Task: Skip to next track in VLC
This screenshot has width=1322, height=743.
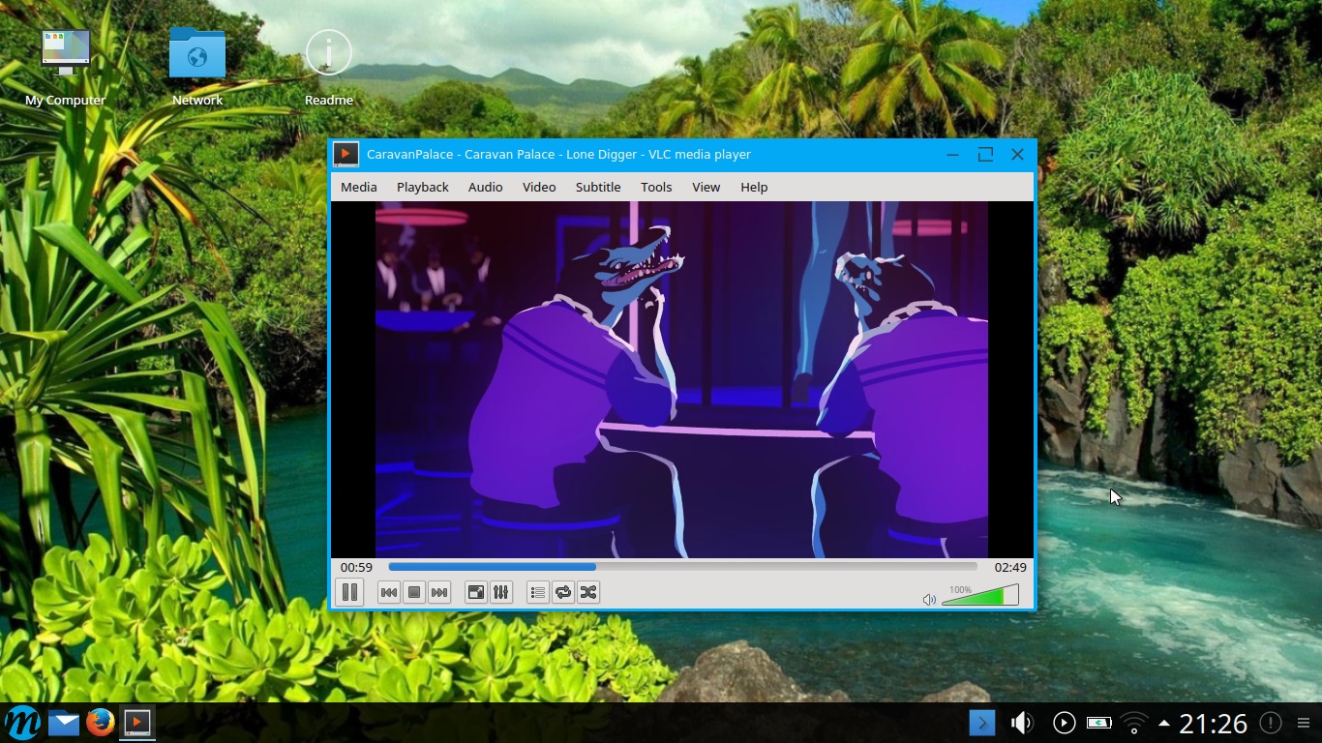Action: tap(439, 592)
